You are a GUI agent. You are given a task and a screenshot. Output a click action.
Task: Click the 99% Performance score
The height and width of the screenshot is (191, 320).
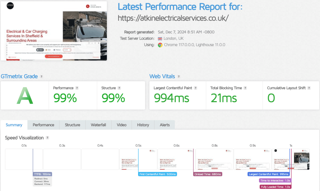[x=65, y=98]
